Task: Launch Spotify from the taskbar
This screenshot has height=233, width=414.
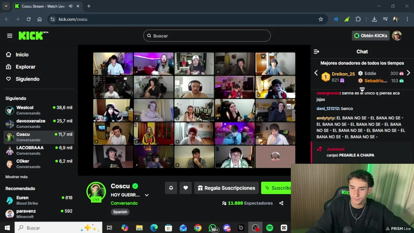Action: (x=269, y=228)
